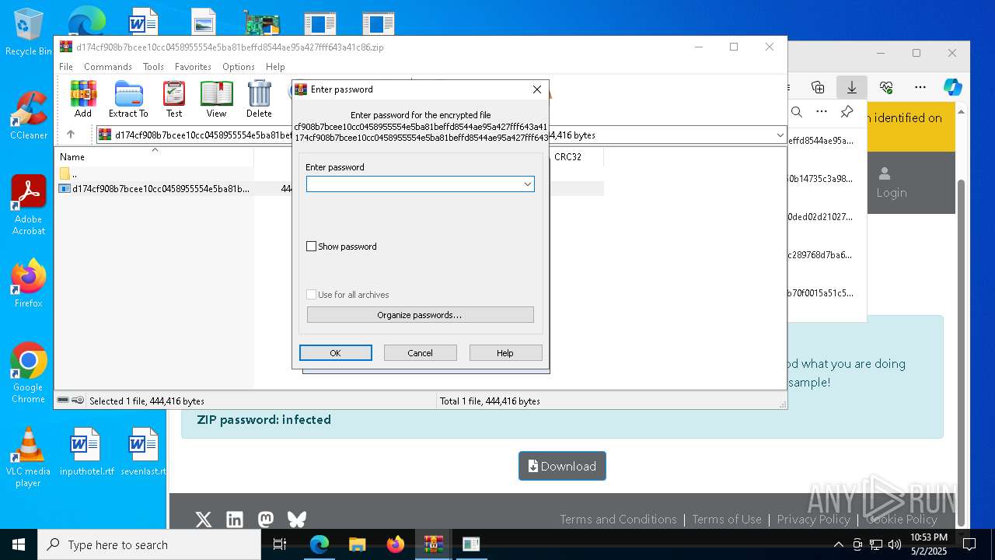Viewport: 995px width, 560px height.
Task: Click the Extract To toolbar icon
Action: click(x=128, y=99)
